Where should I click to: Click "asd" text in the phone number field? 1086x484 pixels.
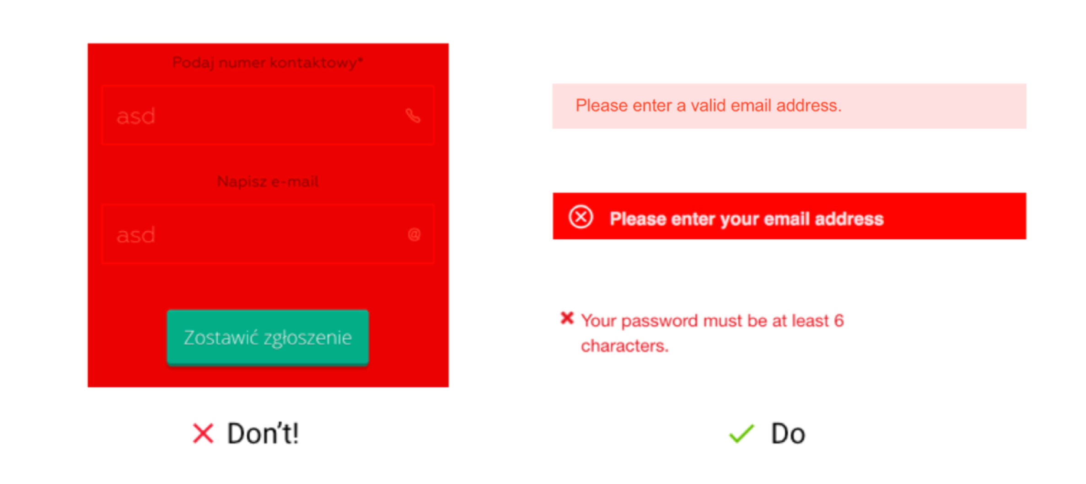pyautogui.click(x=136, y=117)
